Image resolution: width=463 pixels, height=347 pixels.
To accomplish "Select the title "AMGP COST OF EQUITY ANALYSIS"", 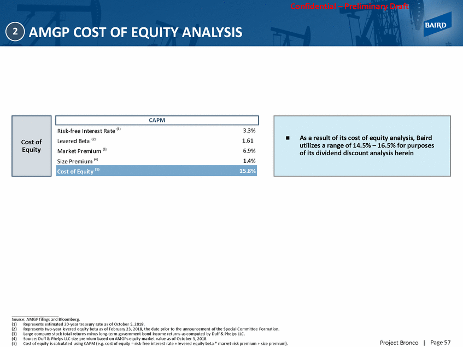I will pos(136,32).
